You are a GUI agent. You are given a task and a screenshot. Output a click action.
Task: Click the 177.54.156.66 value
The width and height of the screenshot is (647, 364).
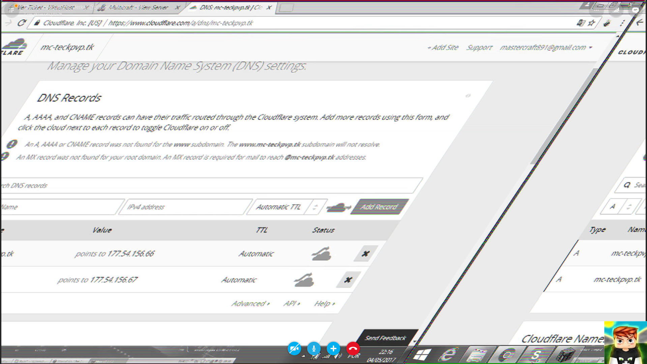[x=131, y=254]
